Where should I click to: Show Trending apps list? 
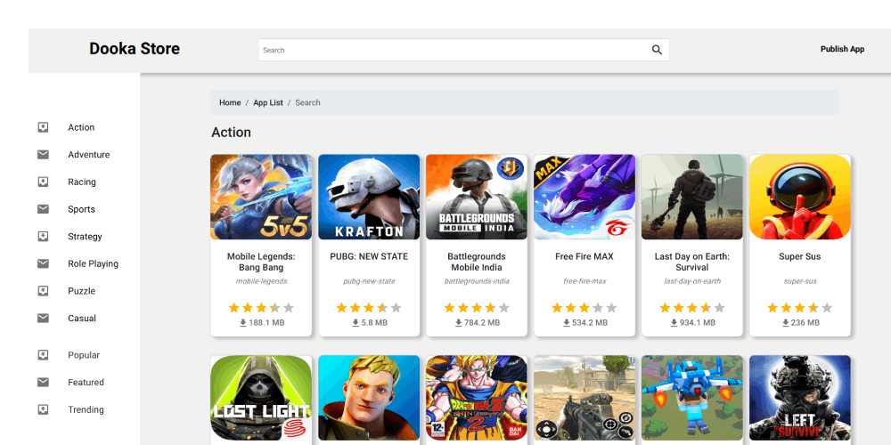coord(86,409)
